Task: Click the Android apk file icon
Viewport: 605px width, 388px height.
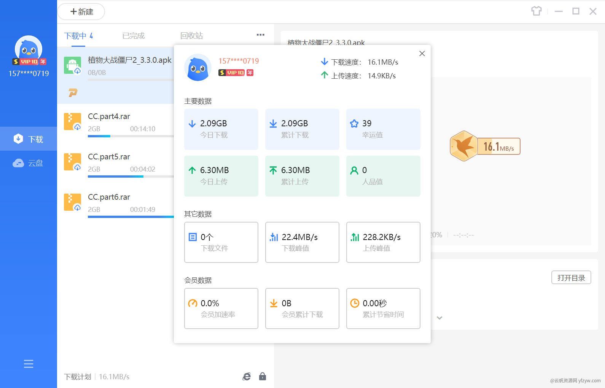Action: coord(72,65)
